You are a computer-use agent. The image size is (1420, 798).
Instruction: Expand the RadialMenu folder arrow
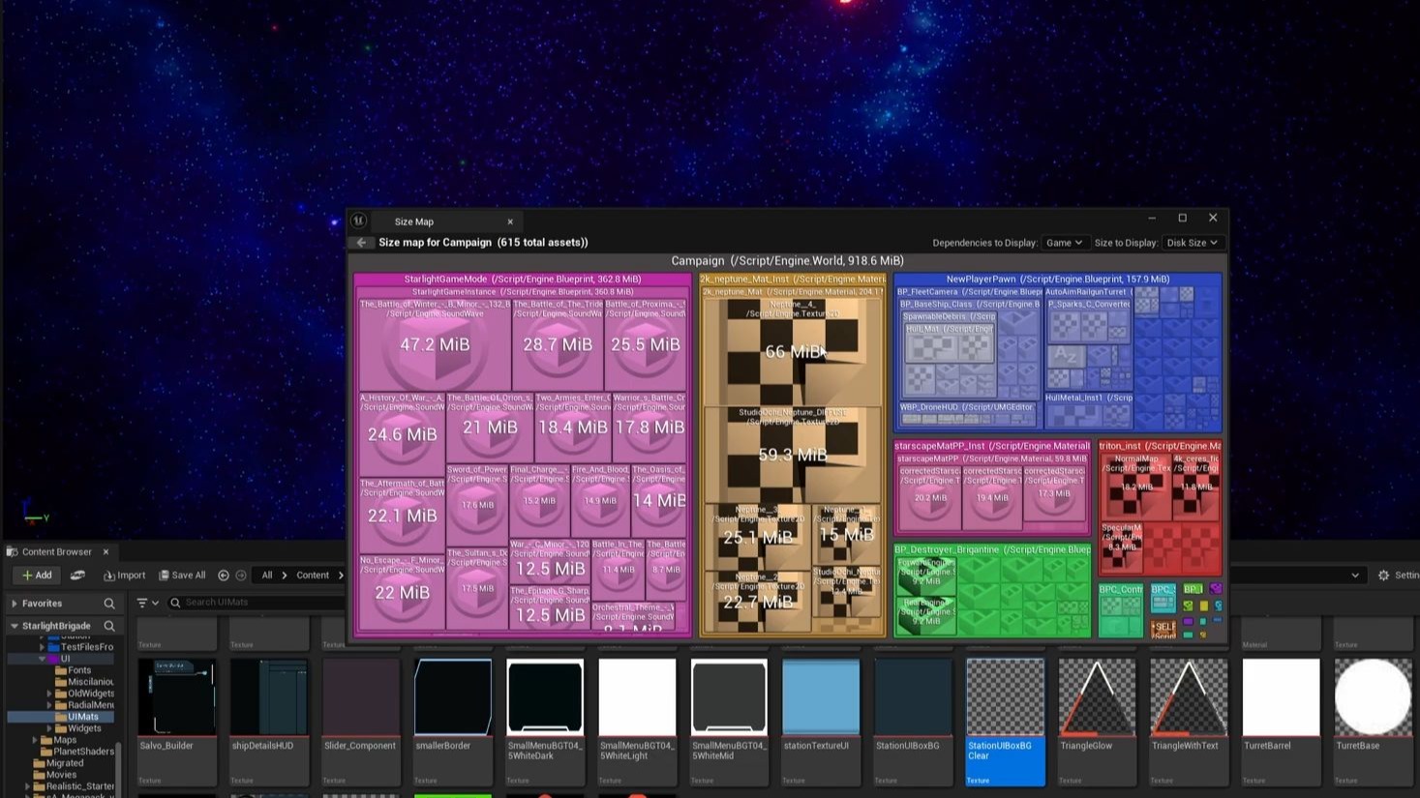click(49, 705)
